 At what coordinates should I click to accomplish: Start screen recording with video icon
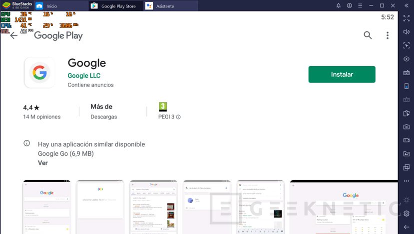(x=406, y=140)
